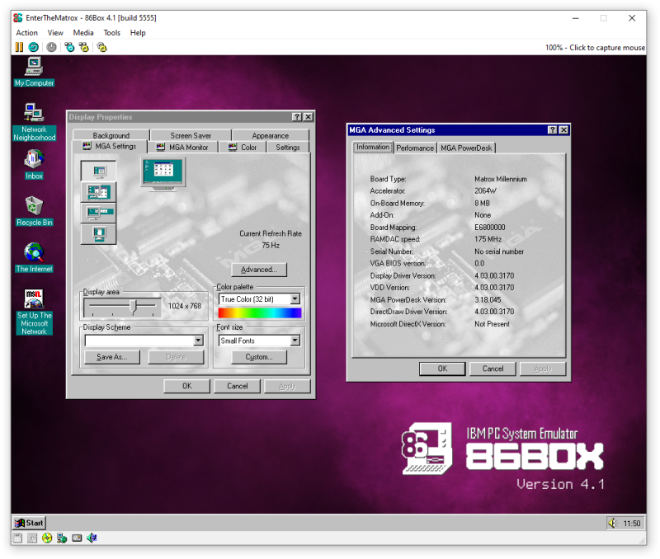Expand the Font size dropdown
This screenshot has height=559, width=660.
pyautogui.click(x=295, y=341)
